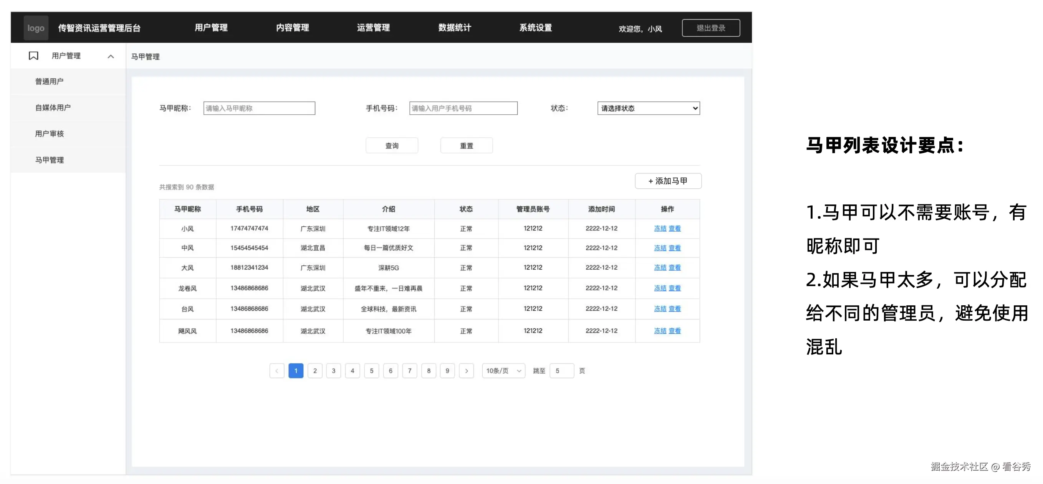Switch to 内容管理 menu
Image resolution: width=1043 pixels, height=484 pixels.
point(292,28)
